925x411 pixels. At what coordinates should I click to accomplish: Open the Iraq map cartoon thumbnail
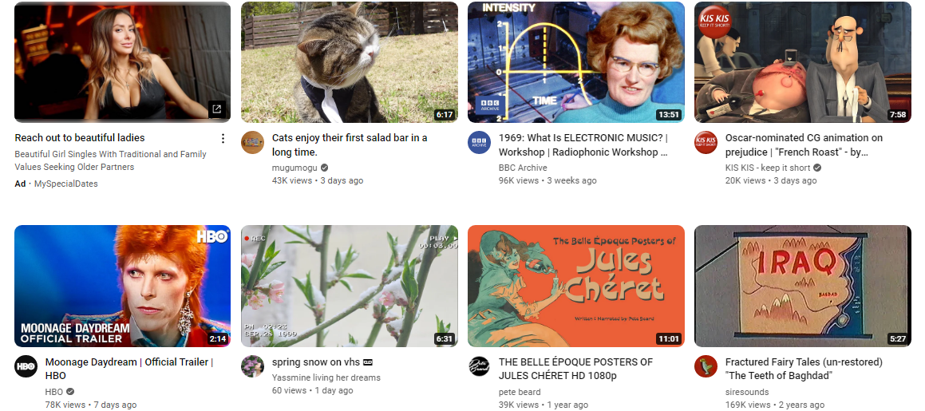point(802,286)
